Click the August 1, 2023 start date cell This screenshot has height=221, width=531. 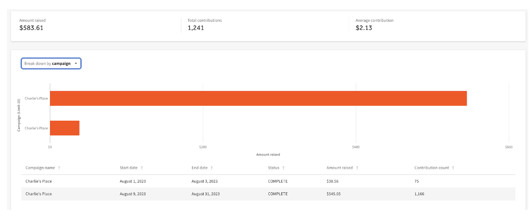tap(133, 181)
